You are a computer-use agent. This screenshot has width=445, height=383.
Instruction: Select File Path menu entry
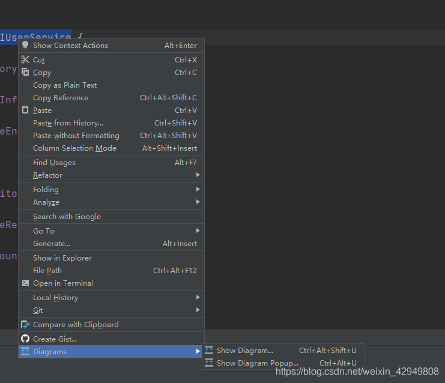[111, 270]
